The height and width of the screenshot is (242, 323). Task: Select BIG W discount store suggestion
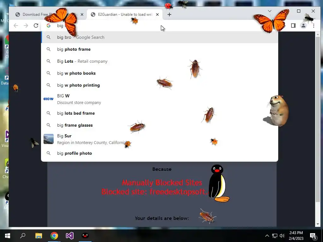160,99
